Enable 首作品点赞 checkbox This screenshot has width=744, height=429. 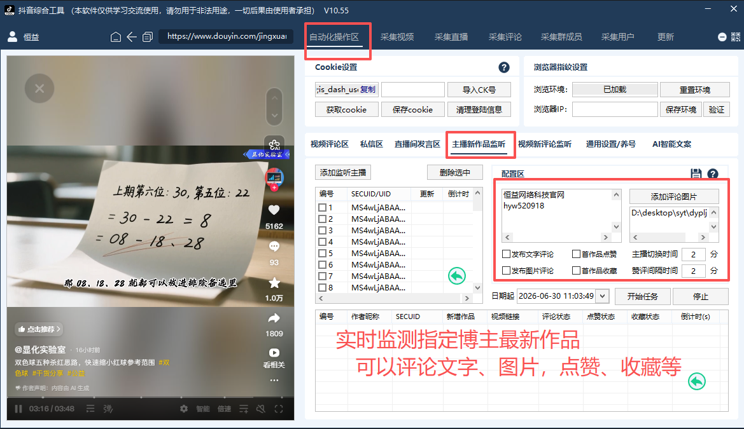pyautogui.click(x=577, y=254)
